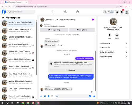Open the View buyer profile link
The image size is (132, 105).
[74, 35]
